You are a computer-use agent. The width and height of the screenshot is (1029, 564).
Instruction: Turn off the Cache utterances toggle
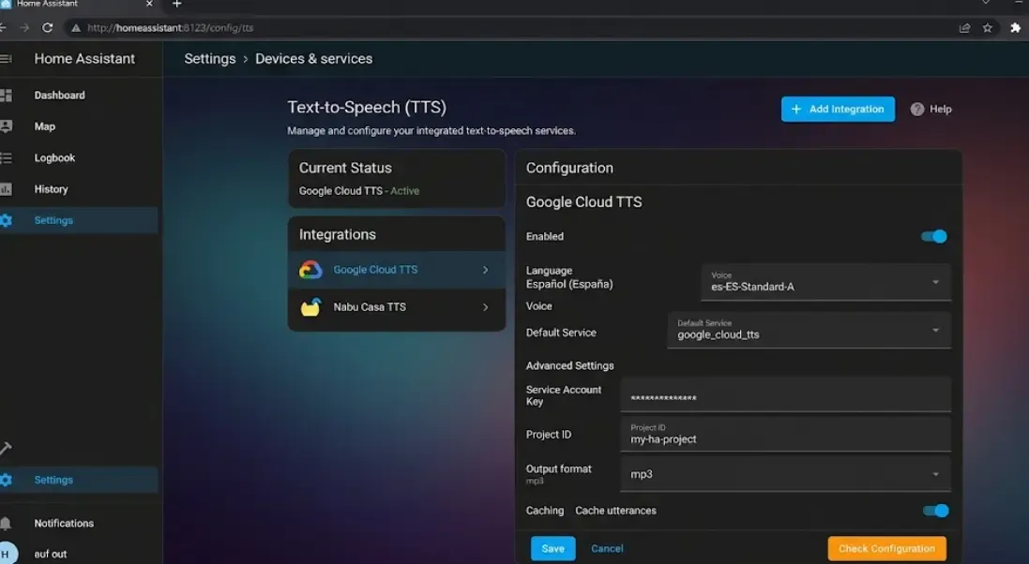click(934, 511)
